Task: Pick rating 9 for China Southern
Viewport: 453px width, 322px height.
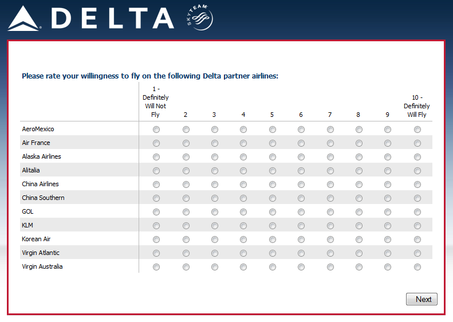Action: pyautogui.click(x=388, y=198)
